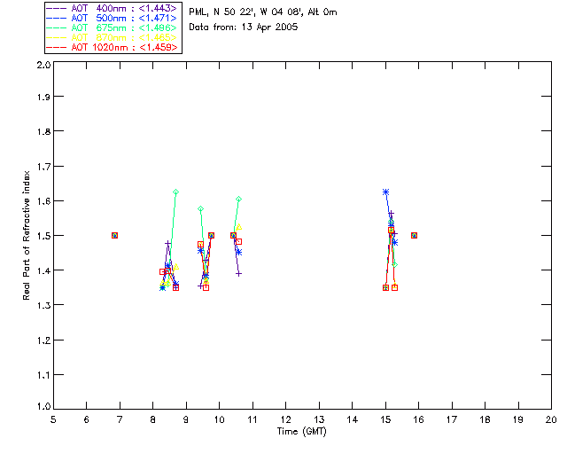Viewport: 567px width, 454px height.
Task: Click the green diamond peak near hour 8.7
Action: [x=175, y=192]
